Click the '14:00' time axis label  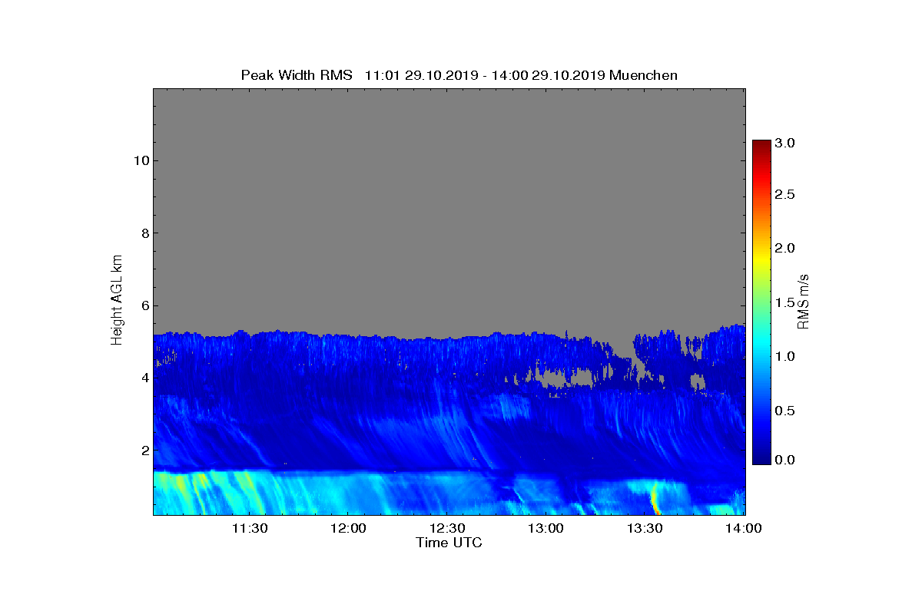point(745,529)
